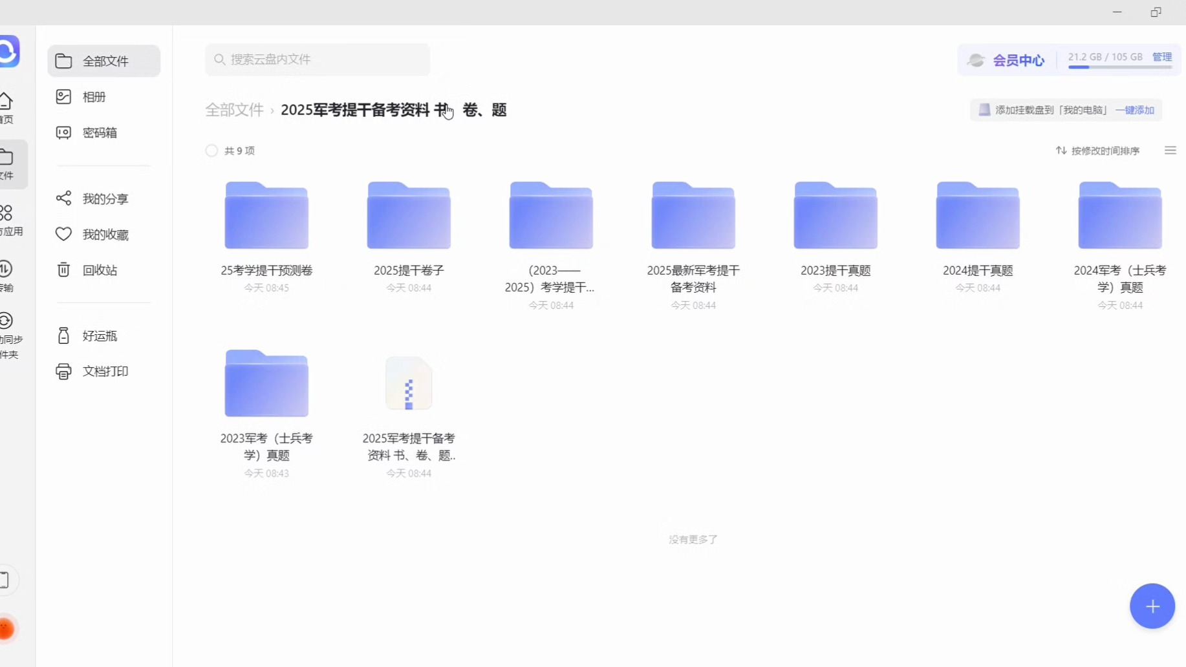Click the 21.2 GB / 105 GB storage text
Viewport: 1186px width, 667px height.
1105,57
